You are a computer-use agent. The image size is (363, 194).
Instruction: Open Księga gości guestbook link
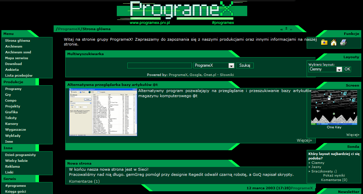[x=15, y=192]
